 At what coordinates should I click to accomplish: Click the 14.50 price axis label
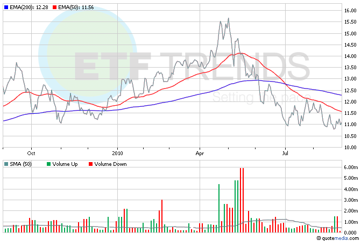tap(350, 45)
